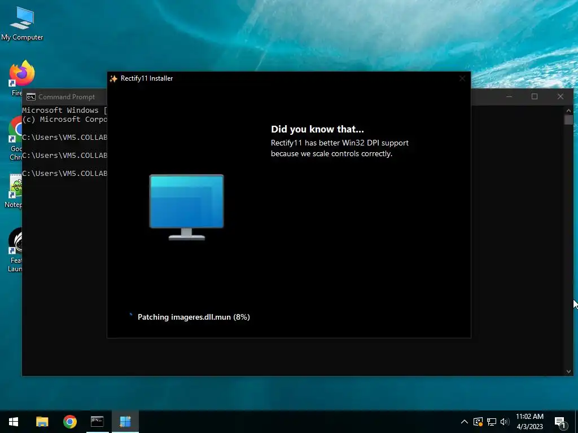Click the Command Prompt scrollbar down arrow
This screenshot has height=433, width=578.
click(568, 372)
